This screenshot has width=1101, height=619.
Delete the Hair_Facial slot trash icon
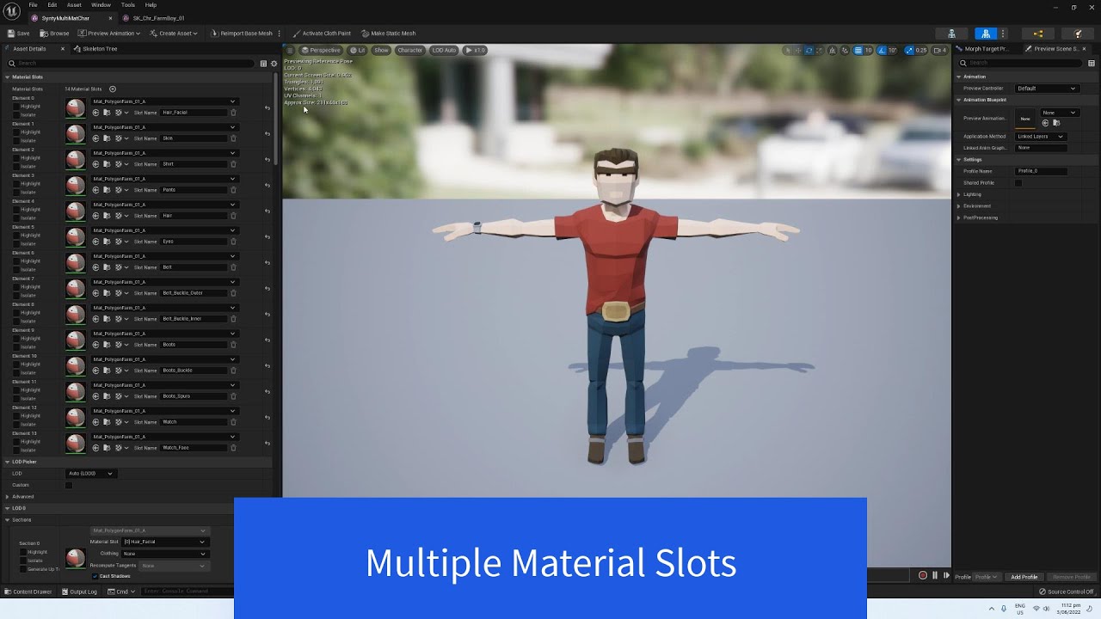pyautogui.click(x=233, y=113)
